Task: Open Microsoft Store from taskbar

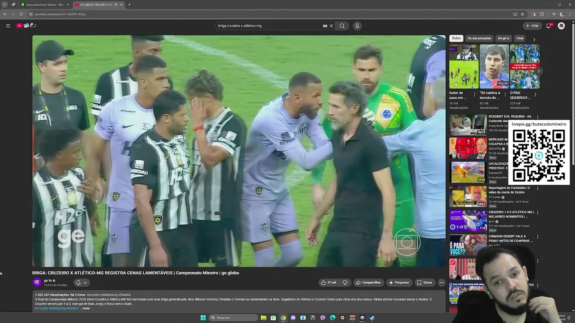Action: (x=273, y=318)
